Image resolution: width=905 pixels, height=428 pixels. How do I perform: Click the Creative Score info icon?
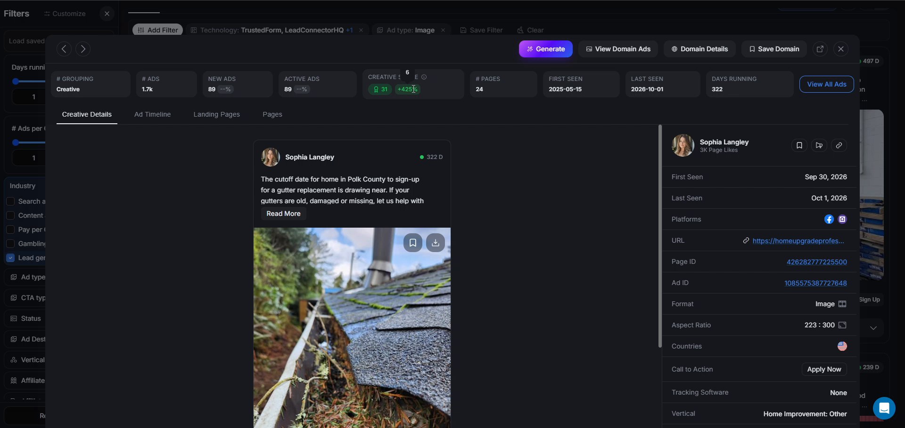click(424, 77)
